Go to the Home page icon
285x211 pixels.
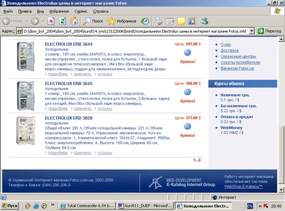[74, 21]
